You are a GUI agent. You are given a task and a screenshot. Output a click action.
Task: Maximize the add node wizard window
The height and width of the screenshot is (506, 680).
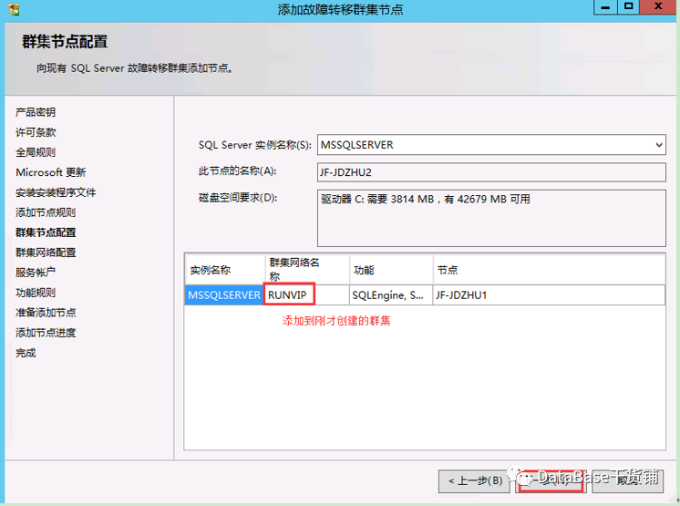(x=628, y=7)
